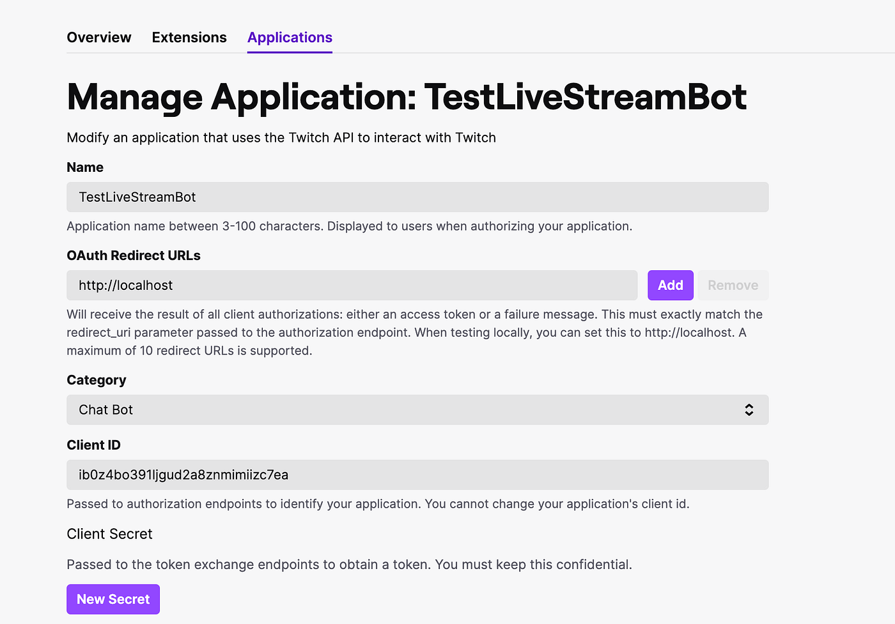Click the greyed-out Remove button
The height and width of the screenshot is (624, 895).
click(x=733, y=285)
